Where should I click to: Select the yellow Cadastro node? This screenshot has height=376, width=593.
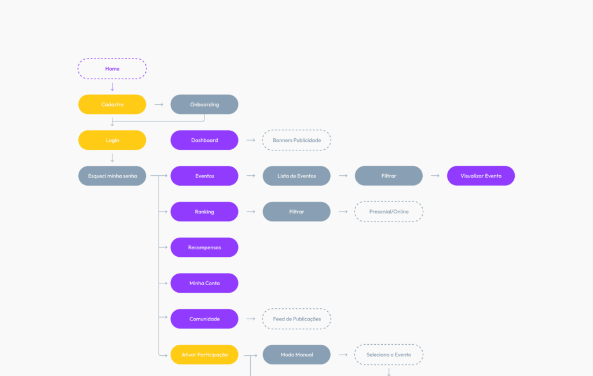112,105
